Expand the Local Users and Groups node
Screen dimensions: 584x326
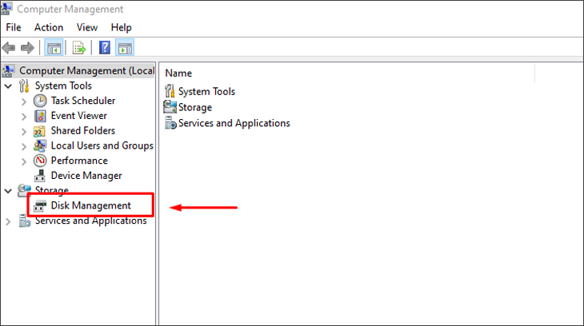click(24, 146)
